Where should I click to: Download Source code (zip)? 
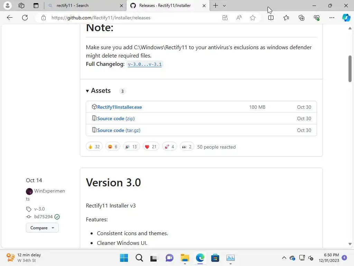point(116,118)
